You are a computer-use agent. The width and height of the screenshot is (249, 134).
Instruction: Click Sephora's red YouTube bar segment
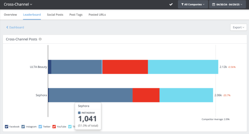pyautogui.click(x=146, y=95)
